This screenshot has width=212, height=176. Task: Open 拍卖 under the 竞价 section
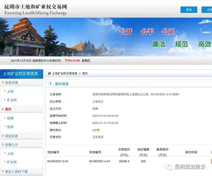click(10, 127)
